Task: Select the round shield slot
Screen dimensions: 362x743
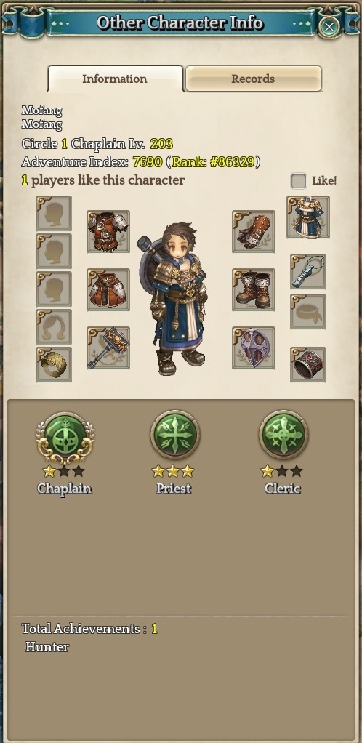Action: 254,348
